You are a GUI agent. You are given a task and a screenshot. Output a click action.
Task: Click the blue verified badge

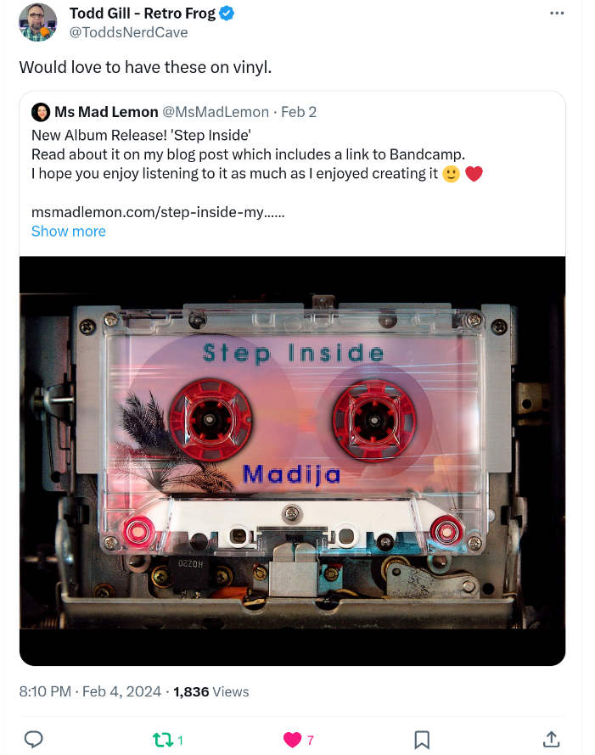(x=227, y=14)
